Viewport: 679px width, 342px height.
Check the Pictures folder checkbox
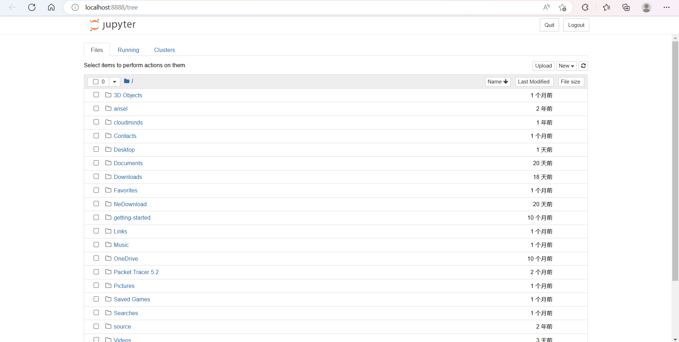[96, 285]
